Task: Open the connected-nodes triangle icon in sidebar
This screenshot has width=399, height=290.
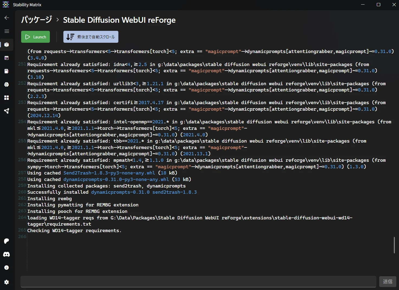Action: click(7, 111)
